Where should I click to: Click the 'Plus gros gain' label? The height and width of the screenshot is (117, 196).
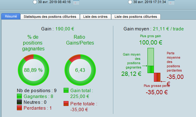151,36
